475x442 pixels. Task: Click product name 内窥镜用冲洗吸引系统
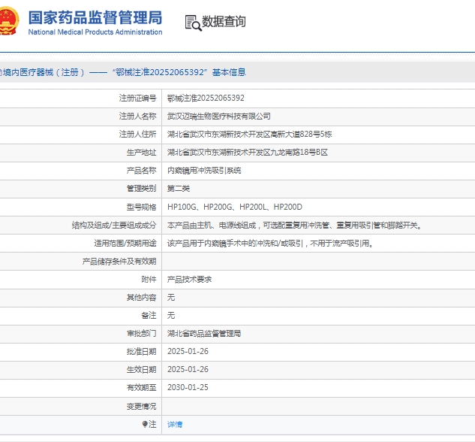[x=204, y=171]
